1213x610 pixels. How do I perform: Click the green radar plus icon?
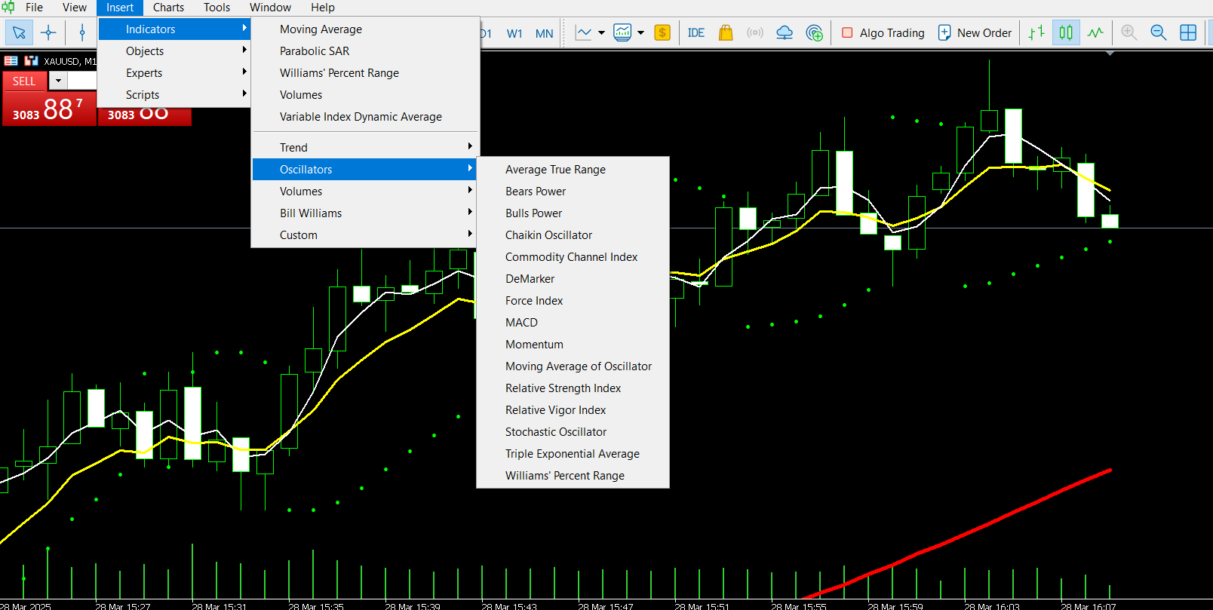814,32
